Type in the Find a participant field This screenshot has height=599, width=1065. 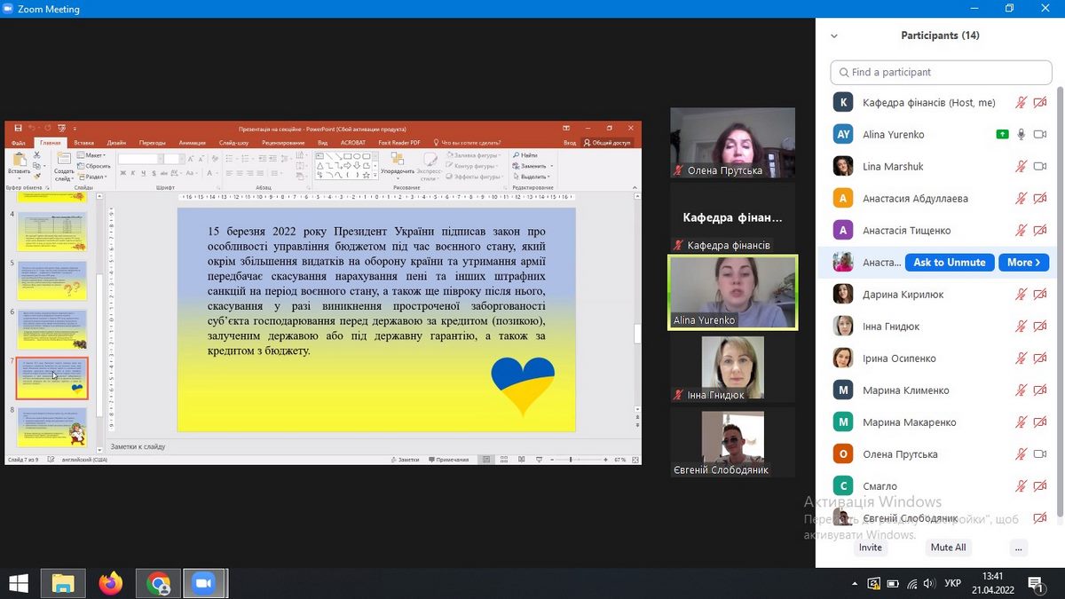(x=941, y=72)
